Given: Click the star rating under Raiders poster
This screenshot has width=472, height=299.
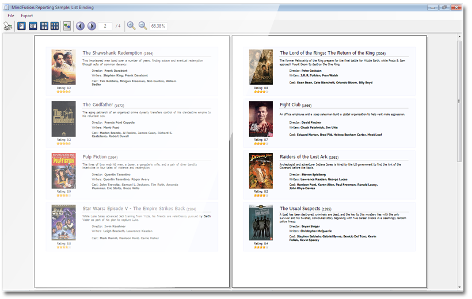Looking at the screenshot, I should (261, 195).
